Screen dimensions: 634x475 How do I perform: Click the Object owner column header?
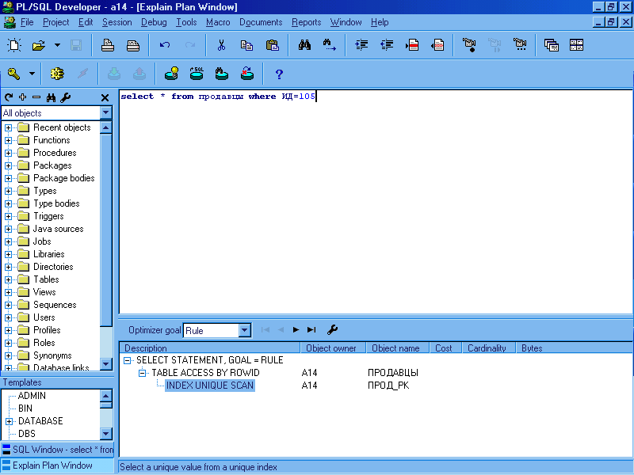[333, 348]
